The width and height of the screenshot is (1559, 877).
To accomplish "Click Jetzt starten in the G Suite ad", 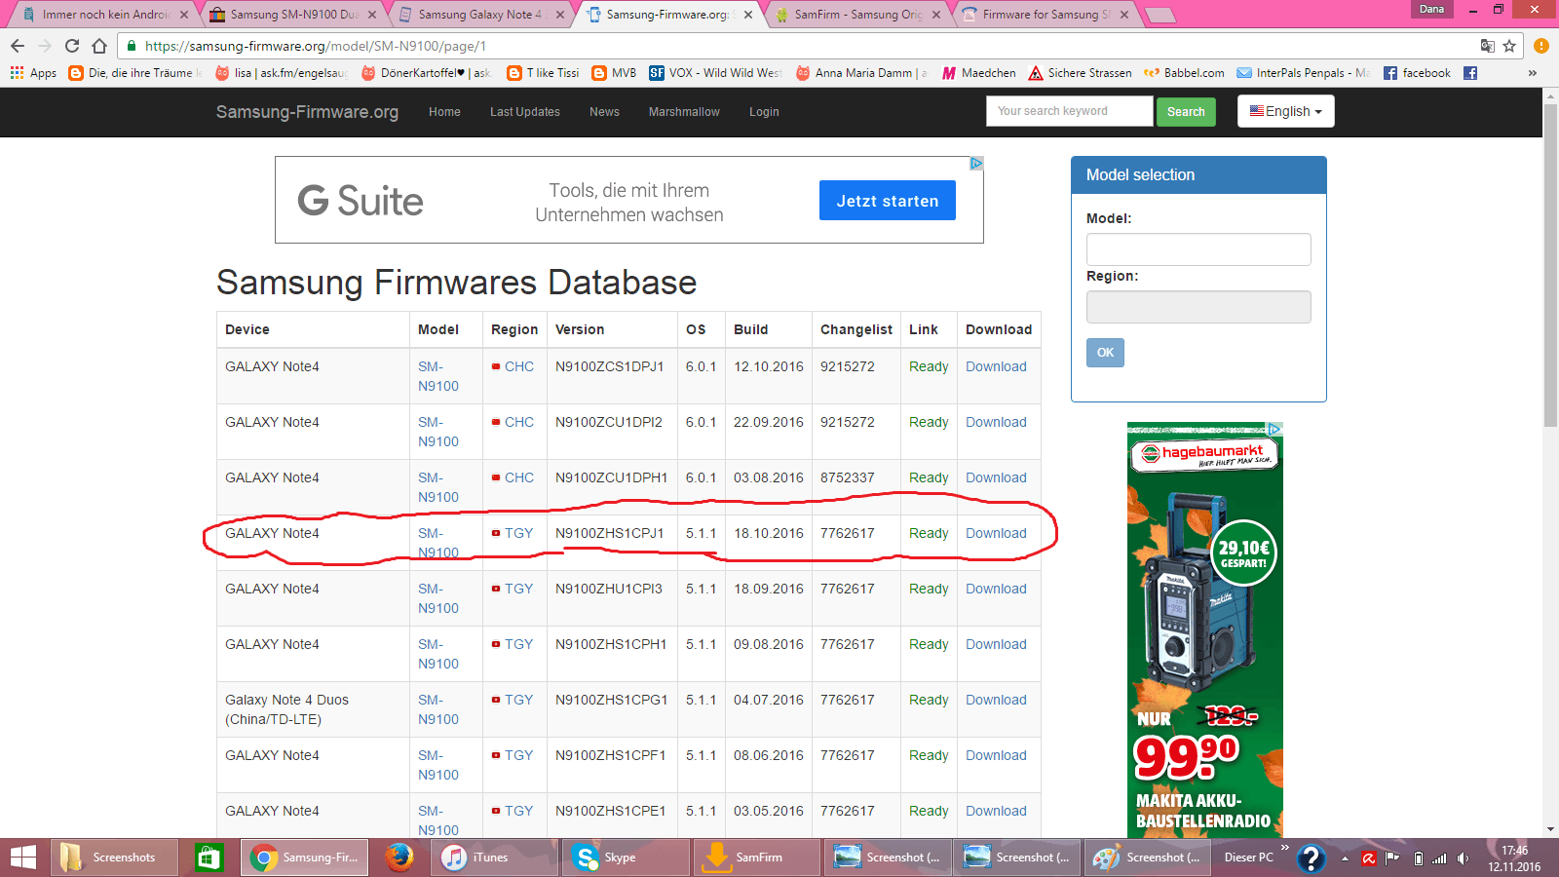I will point(888,201).
